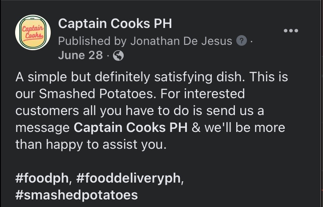Open the Captain Cooks PH page name

pos(115,23)
